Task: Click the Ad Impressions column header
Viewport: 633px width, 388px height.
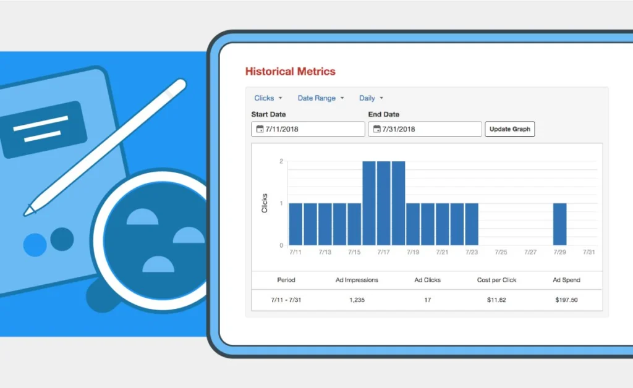Action: (x=356, y=280)
